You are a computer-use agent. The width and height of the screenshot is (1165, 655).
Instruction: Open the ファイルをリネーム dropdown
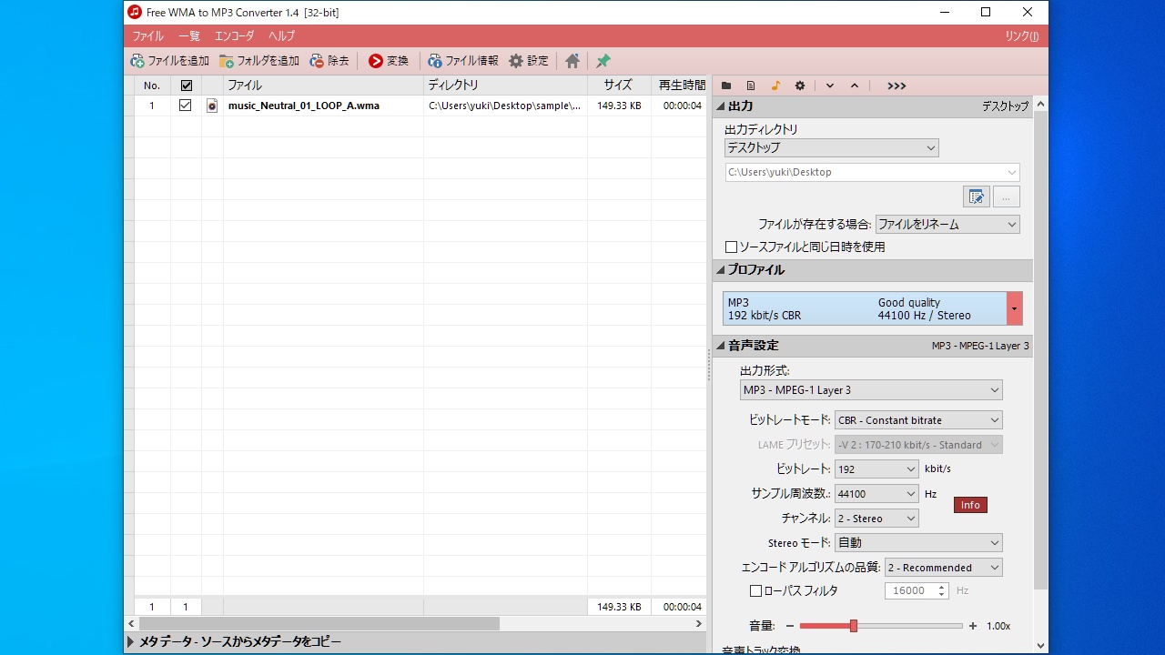947,224
